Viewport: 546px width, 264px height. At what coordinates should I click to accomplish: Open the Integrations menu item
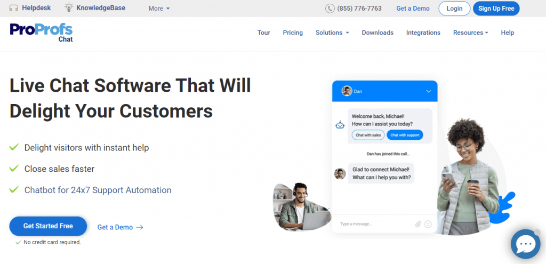[x=423, y=33]
